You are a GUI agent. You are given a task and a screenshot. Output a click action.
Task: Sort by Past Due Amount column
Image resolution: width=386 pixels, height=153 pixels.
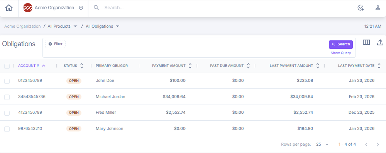[x=230, y=66]
